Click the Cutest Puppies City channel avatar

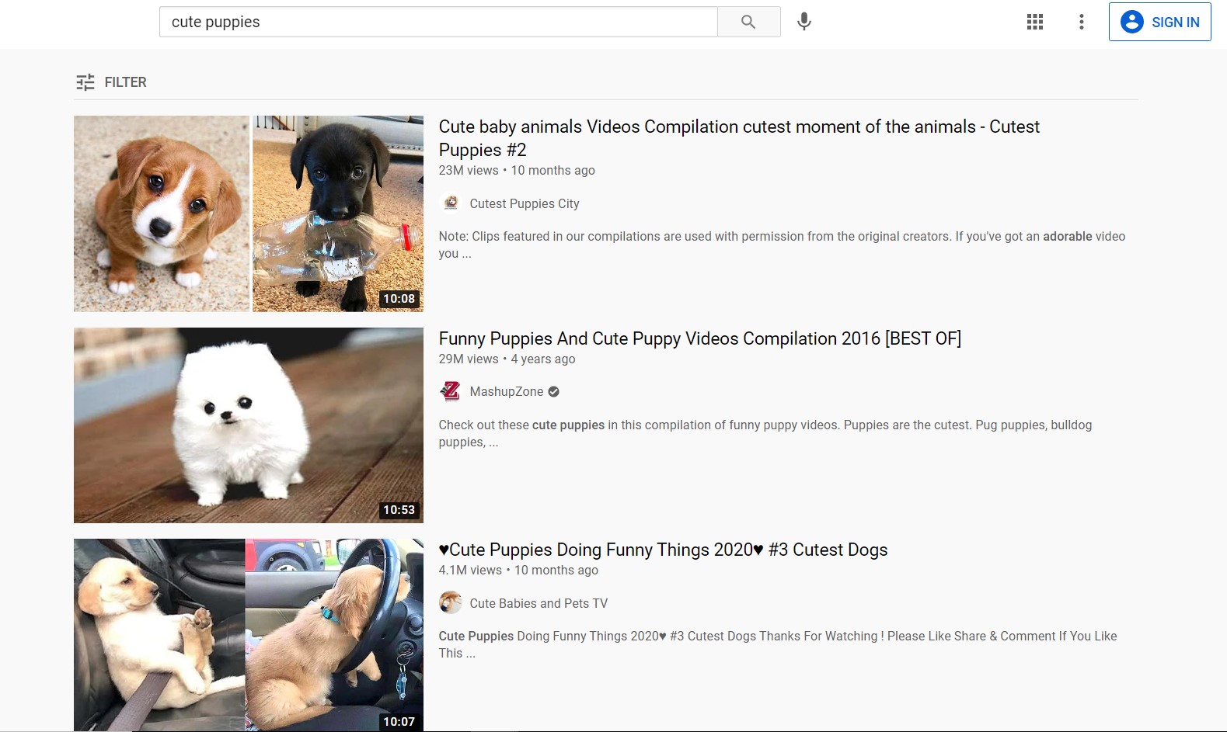pyautogui.click(x=451, y=203)
